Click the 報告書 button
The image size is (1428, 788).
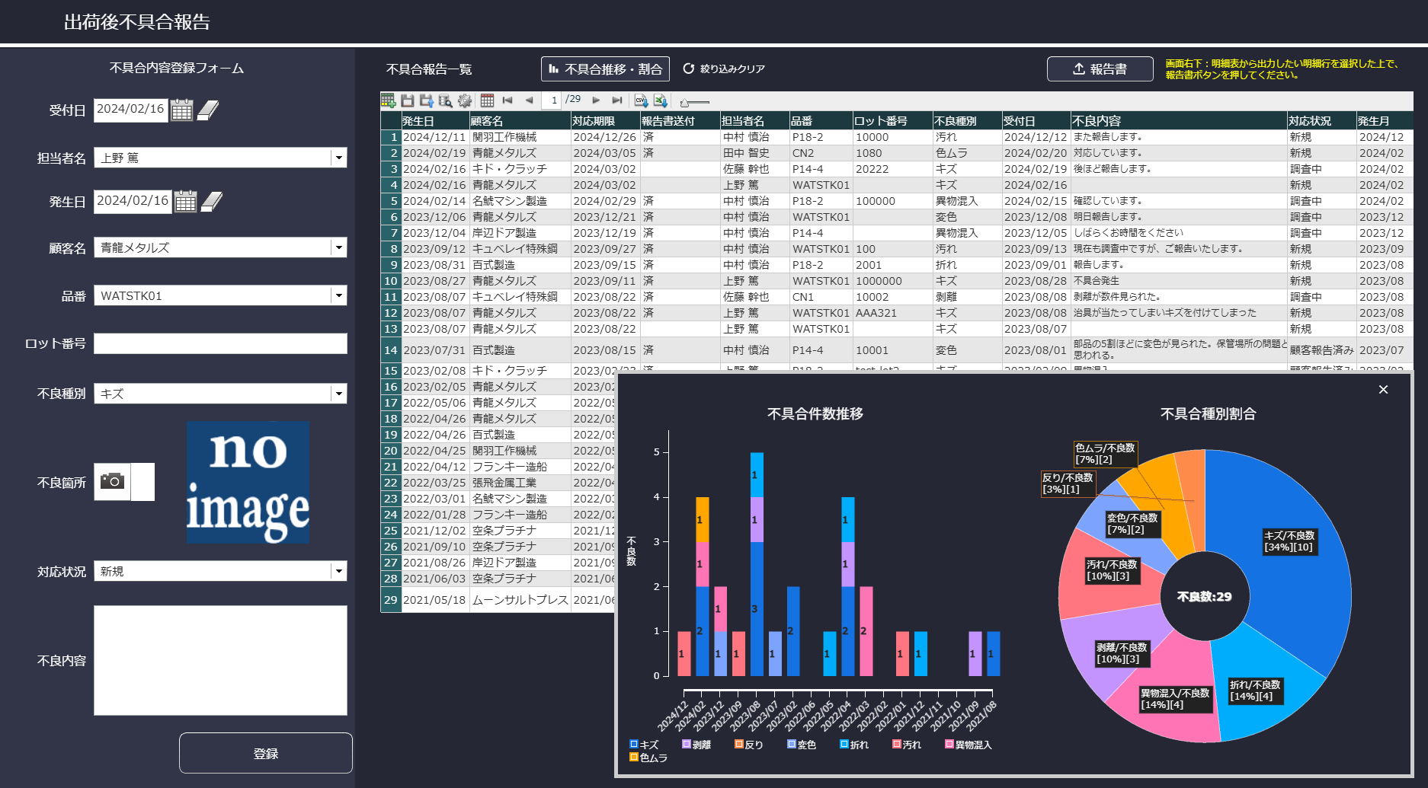point(1100,69)
